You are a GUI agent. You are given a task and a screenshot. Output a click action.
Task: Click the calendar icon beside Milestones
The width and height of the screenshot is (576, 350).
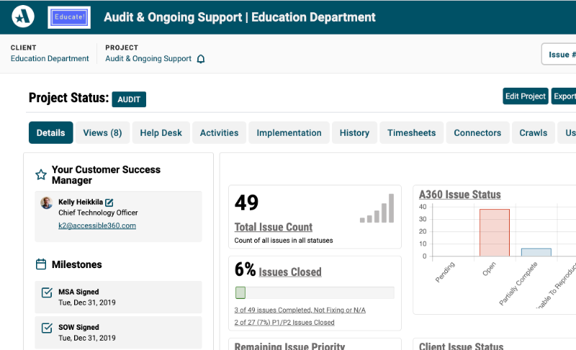pyautogui.click(x=41, y=264)
